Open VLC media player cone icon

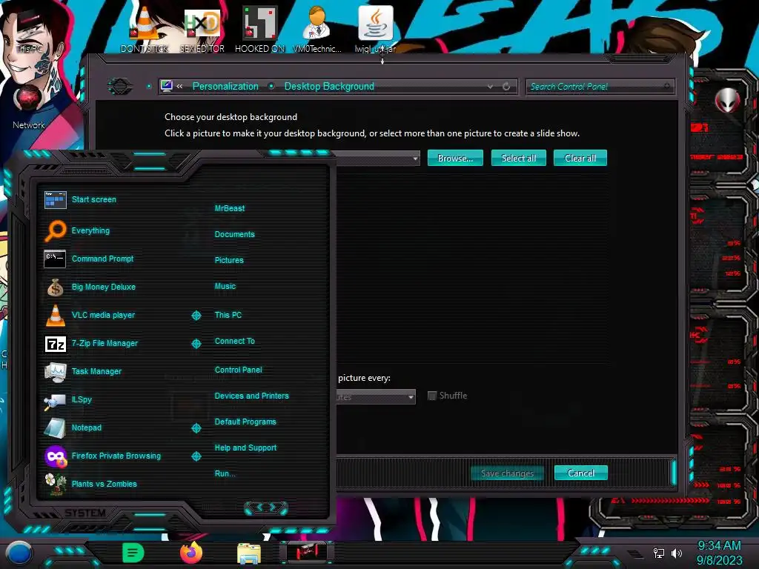tap(55, 315)
